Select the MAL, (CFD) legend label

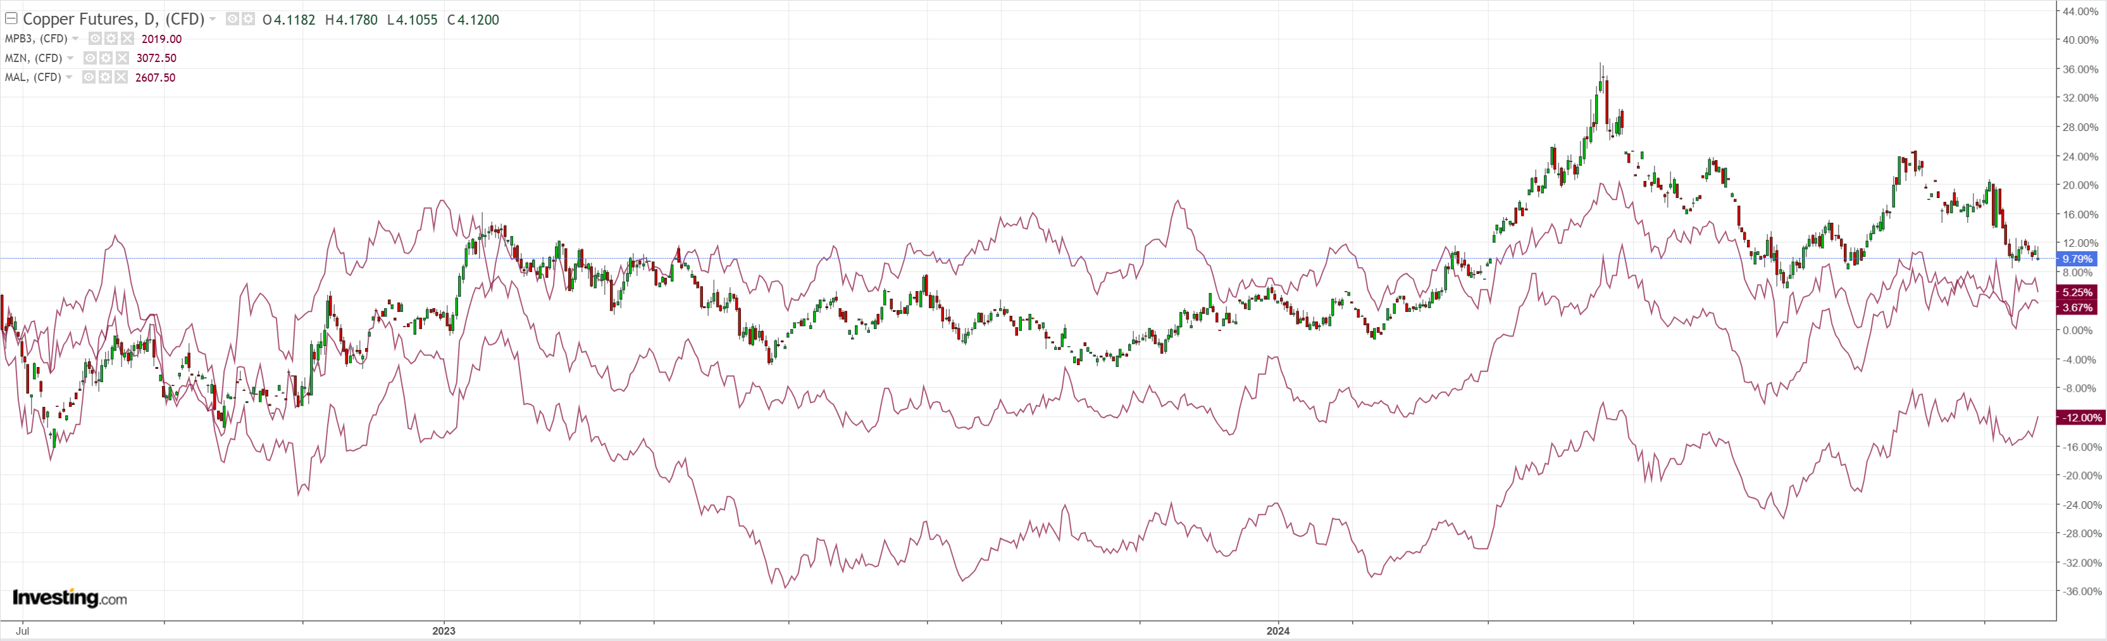click(x=34, y=78)
